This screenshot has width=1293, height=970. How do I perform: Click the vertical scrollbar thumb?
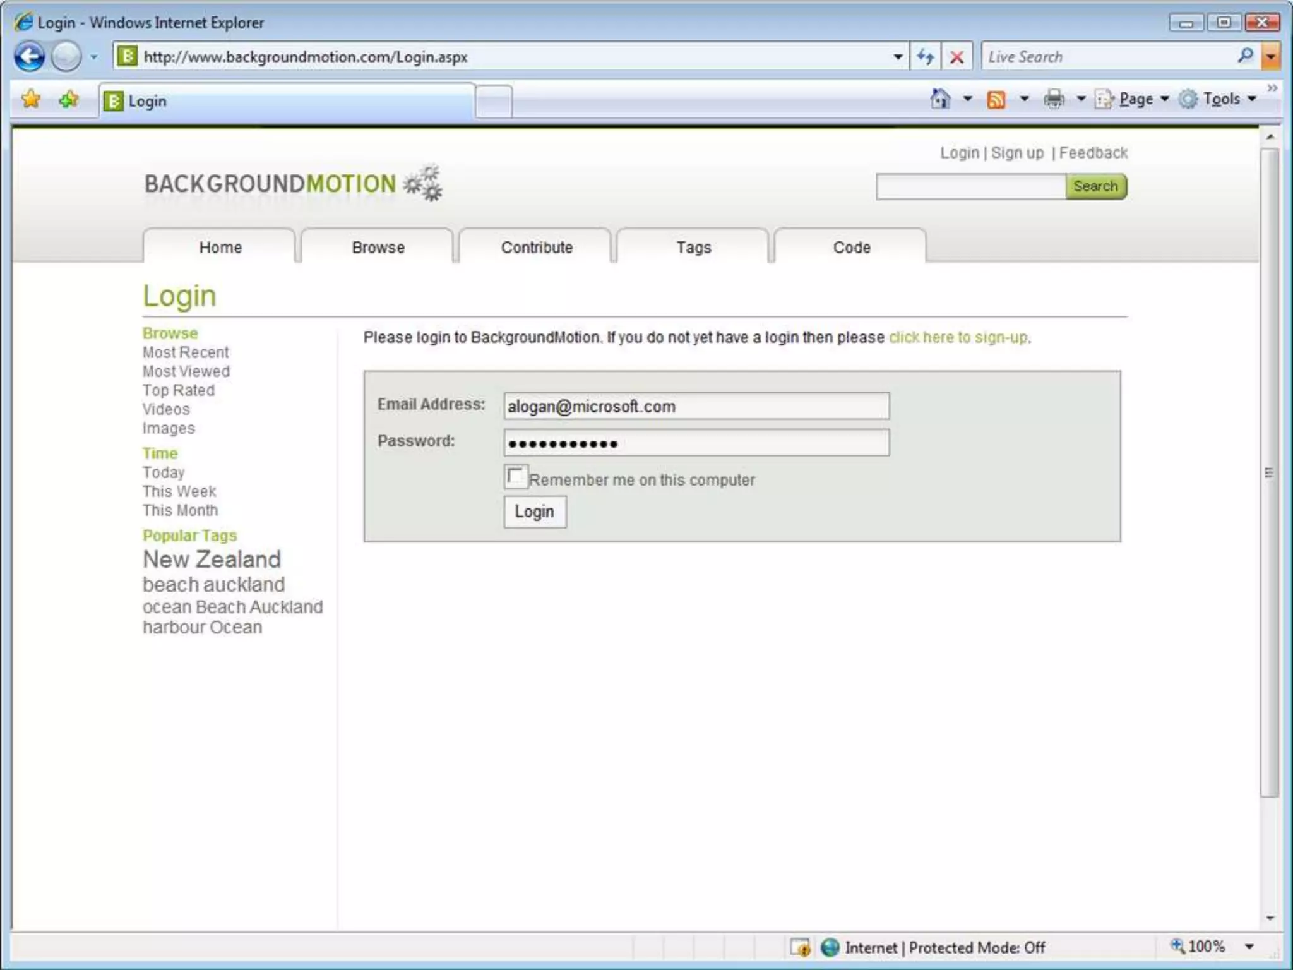click(1270, 473)
